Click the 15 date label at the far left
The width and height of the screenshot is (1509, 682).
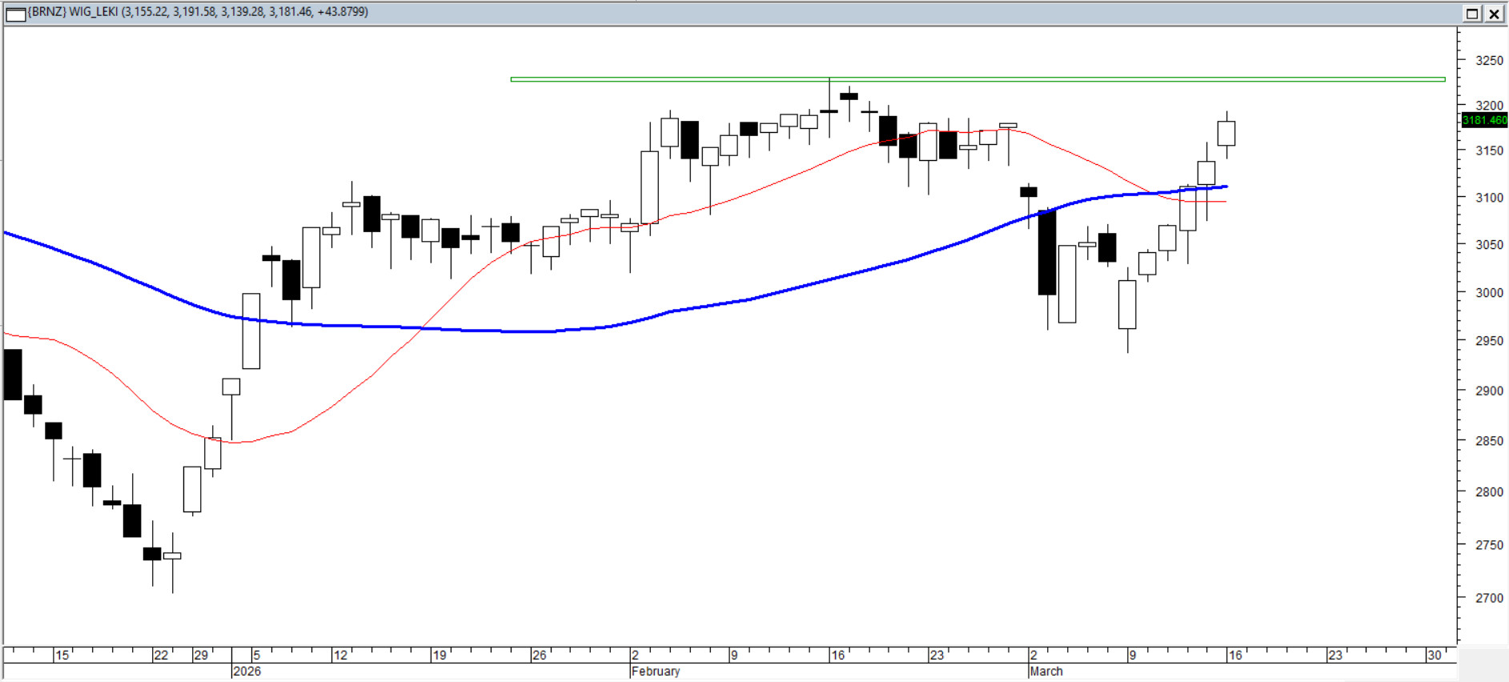coord(62,655)
